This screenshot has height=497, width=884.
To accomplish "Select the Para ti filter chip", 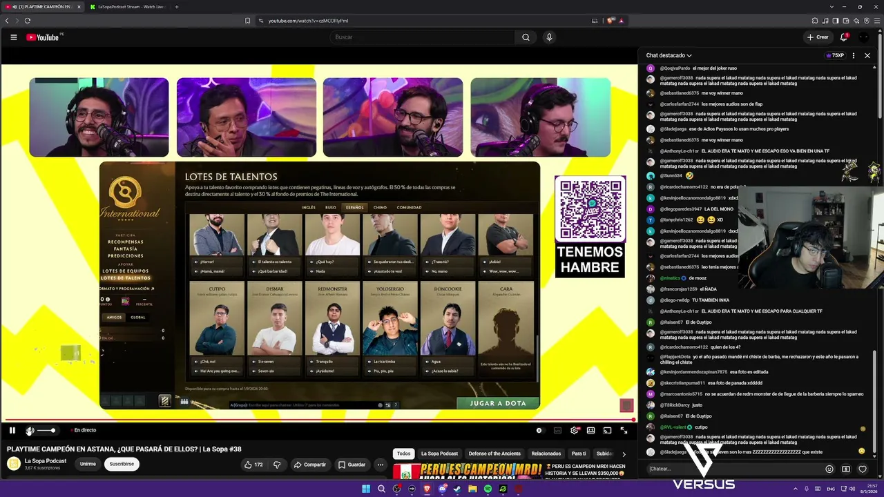I will pos(579,454).
